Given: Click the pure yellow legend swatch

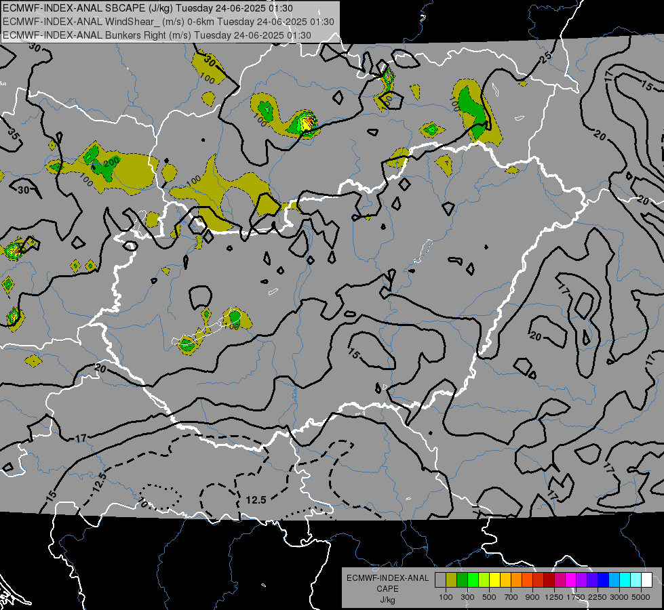Looking at the screenshot, I should (494, 579).
